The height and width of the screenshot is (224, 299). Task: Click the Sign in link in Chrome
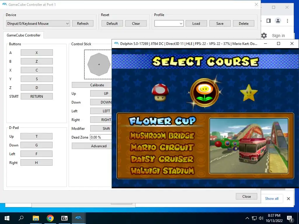tap(278, 36)
